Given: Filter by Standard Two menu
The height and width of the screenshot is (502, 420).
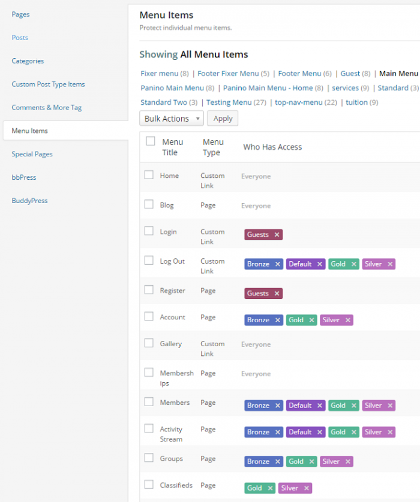Looking at the screenshot, I should (x=164, y=102).
